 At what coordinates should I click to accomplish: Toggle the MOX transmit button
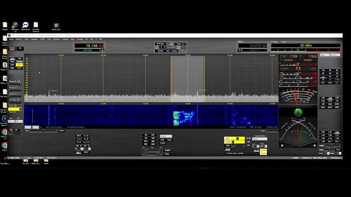coord(12,62)
